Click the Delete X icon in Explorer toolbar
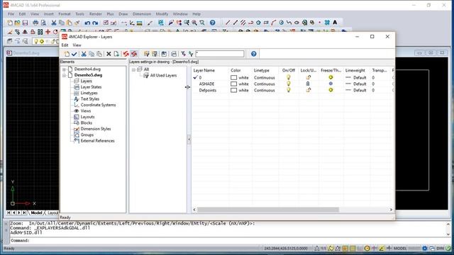The width and height of the screenshot is (454, 255). tap(109, 54)
